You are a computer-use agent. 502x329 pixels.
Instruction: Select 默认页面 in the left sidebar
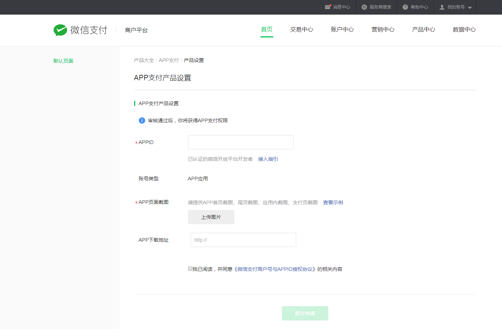64,61
